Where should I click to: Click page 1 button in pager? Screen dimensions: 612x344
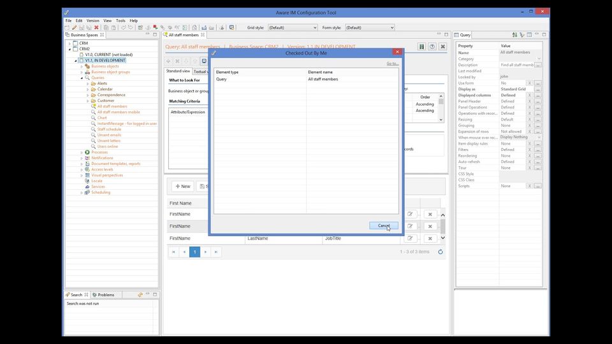tap(195, 252)
